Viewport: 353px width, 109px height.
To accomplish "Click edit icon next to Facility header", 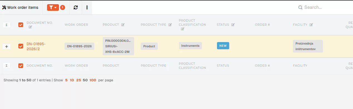I will click(311, 25).
